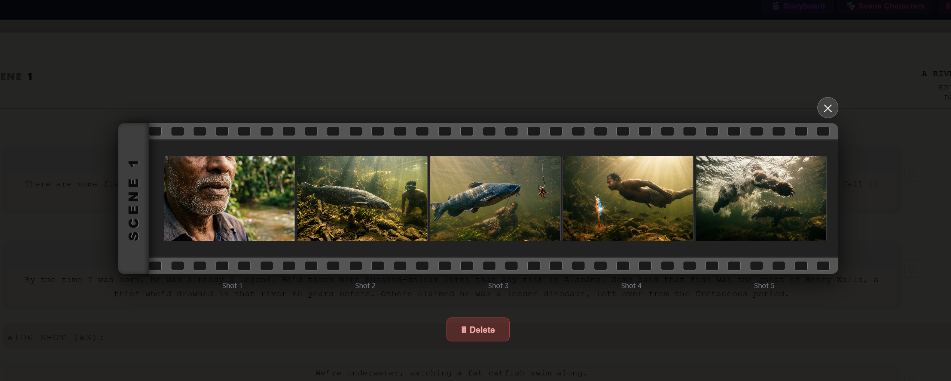The height and width of the screenshot is (381, 951).
Task: Click the trash icon inside the Delete button
Action: [x=464, y=329]
